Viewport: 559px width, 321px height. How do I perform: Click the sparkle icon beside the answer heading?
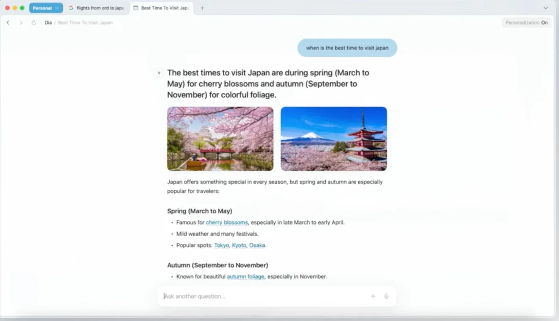coord(159,73)
